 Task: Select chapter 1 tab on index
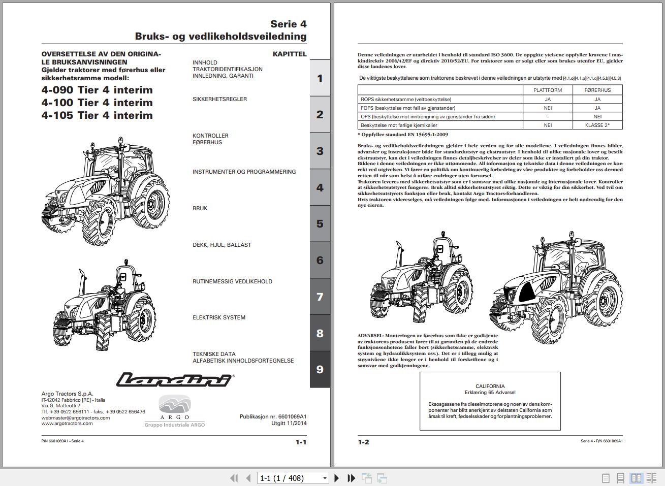(x=320, y=78)
